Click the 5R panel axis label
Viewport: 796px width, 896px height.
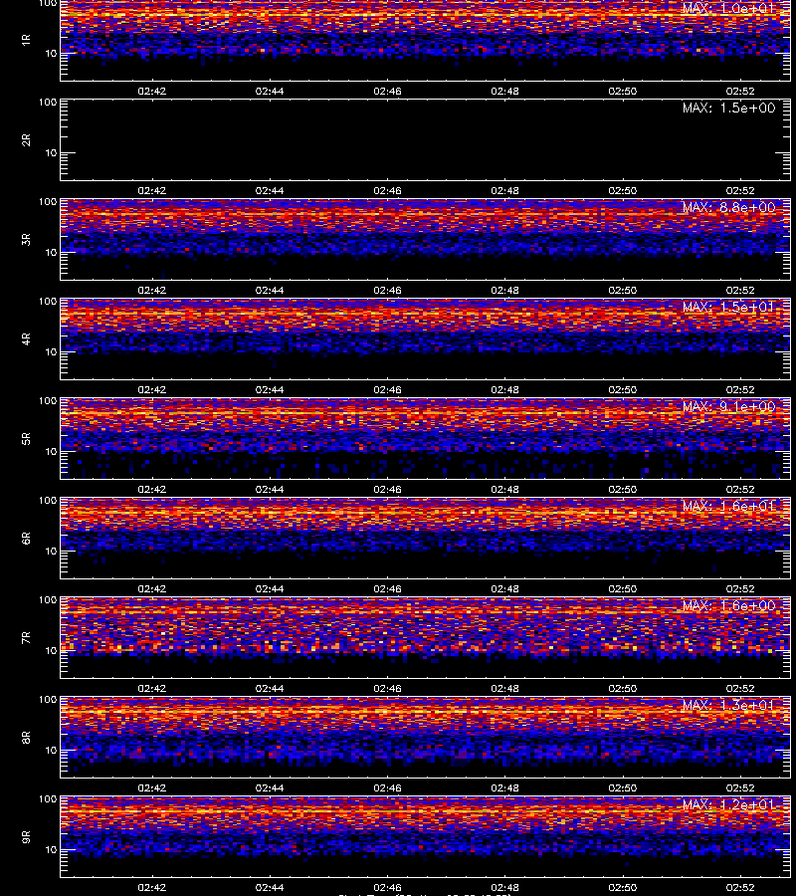pyautogui.click(x=26, y=439)
